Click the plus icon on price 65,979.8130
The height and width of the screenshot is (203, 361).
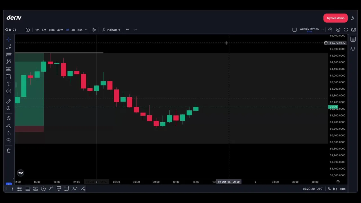point(326,43)
